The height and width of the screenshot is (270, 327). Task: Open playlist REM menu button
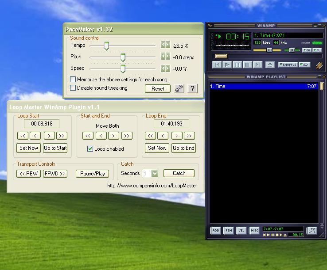229,231
